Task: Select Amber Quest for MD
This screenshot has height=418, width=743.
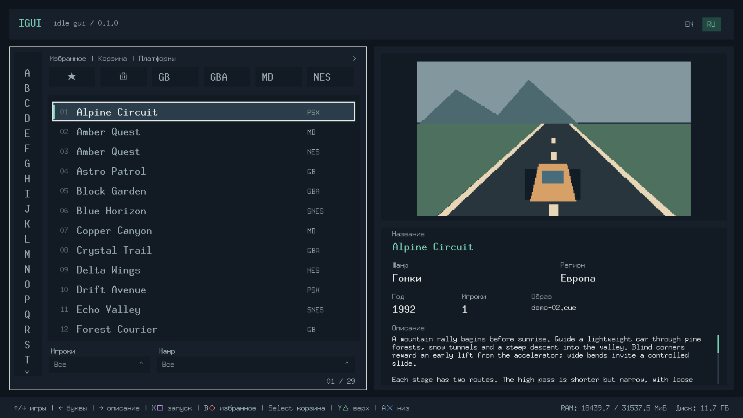Action: click(x=204, y=132)
